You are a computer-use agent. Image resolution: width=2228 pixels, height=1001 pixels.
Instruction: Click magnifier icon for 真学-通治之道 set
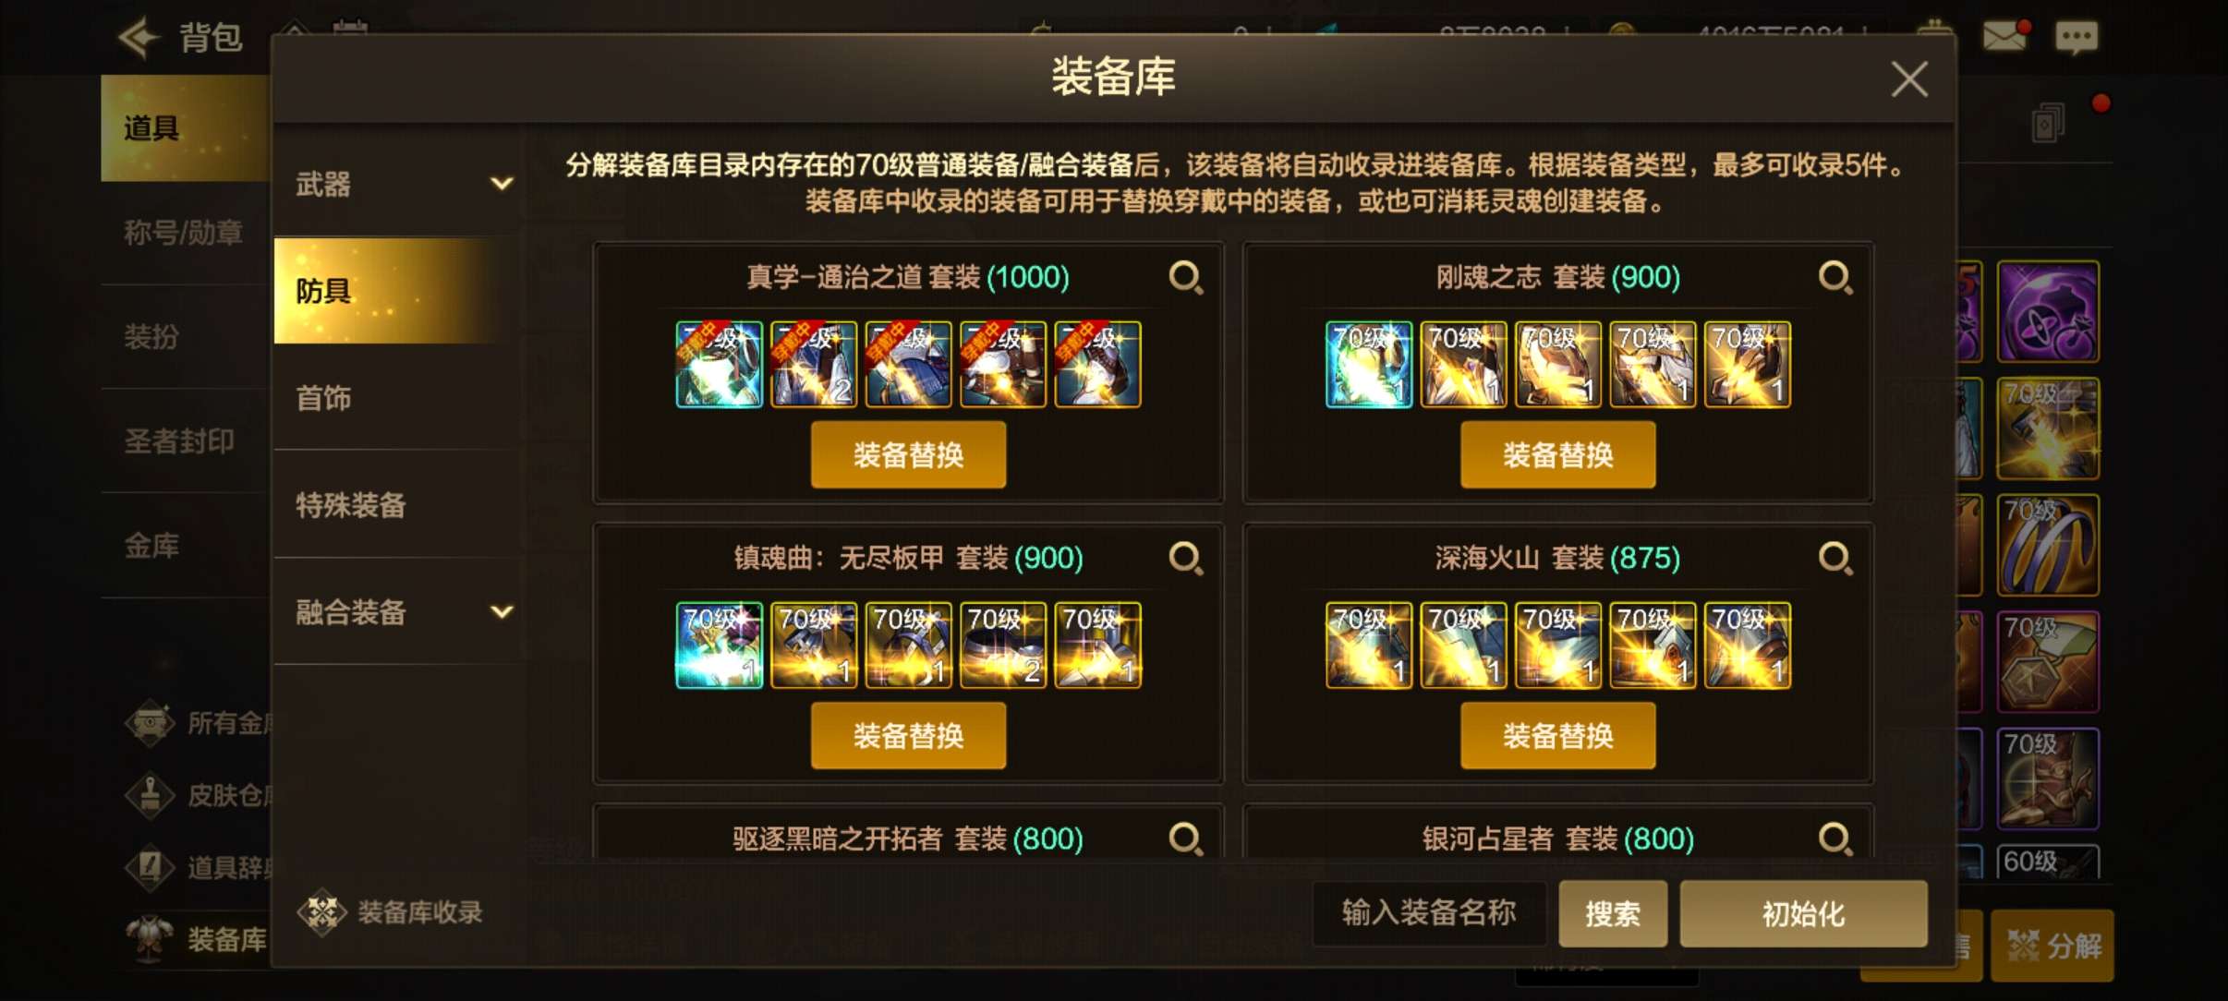pyautogui.click(x=1185, y=277)
